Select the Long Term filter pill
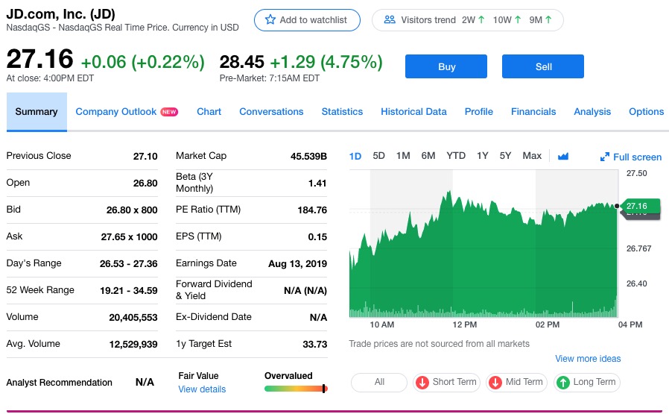Screen dimensions: 669x414 click(586, 383)
